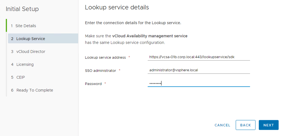Screen dimensions: 285x136
Task: Click the Lookup service details heading
Action: [117, 7]
